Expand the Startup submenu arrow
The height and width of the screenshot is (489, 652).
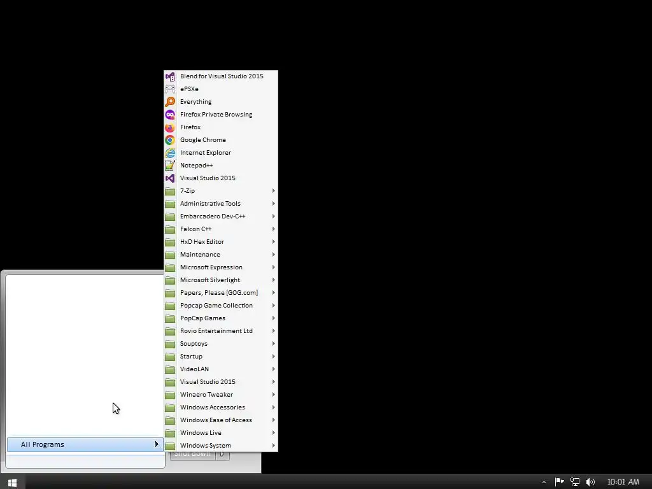(274, 357)
